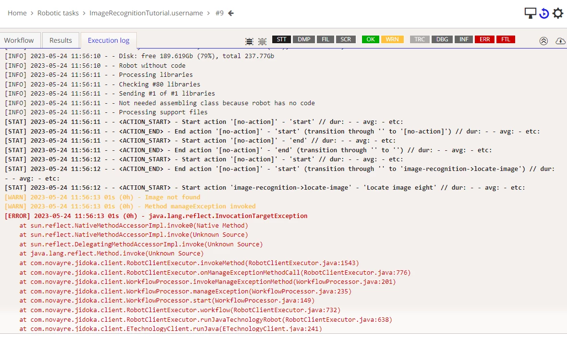Click the scroll-to-top double chevron icon
The width and height of the screenshot is (567, 340).
pyautogui.click(x=543, y=41)
